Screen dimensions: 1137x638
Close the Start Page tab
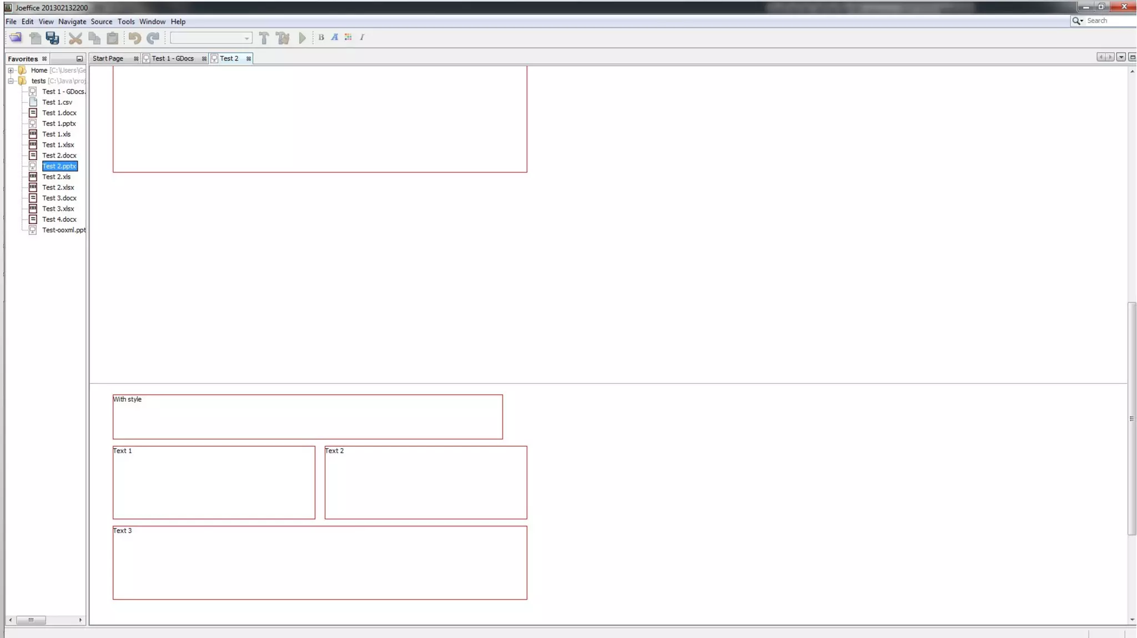pos(136,59)
